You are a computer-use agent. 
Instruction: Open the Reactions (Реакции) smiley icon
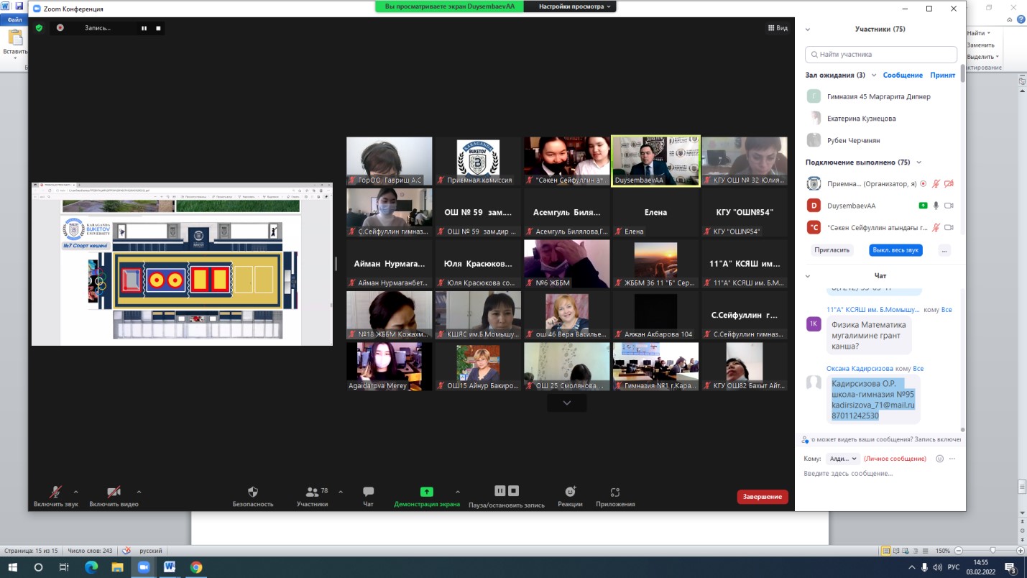(x=570, y=492)
